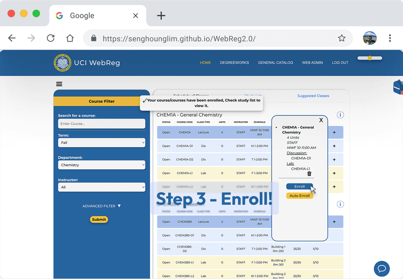Open the hamburger sidebar menu
The height and width of the screenshot is (279, 403).
pyautogui.click(x=59, y=84)
